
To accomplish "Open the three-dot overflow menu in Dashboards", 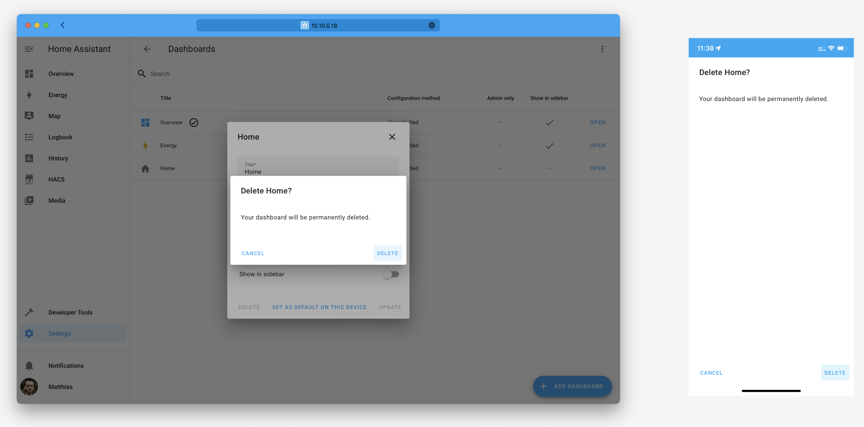I will pyautogui.click(x=602, y=49).
